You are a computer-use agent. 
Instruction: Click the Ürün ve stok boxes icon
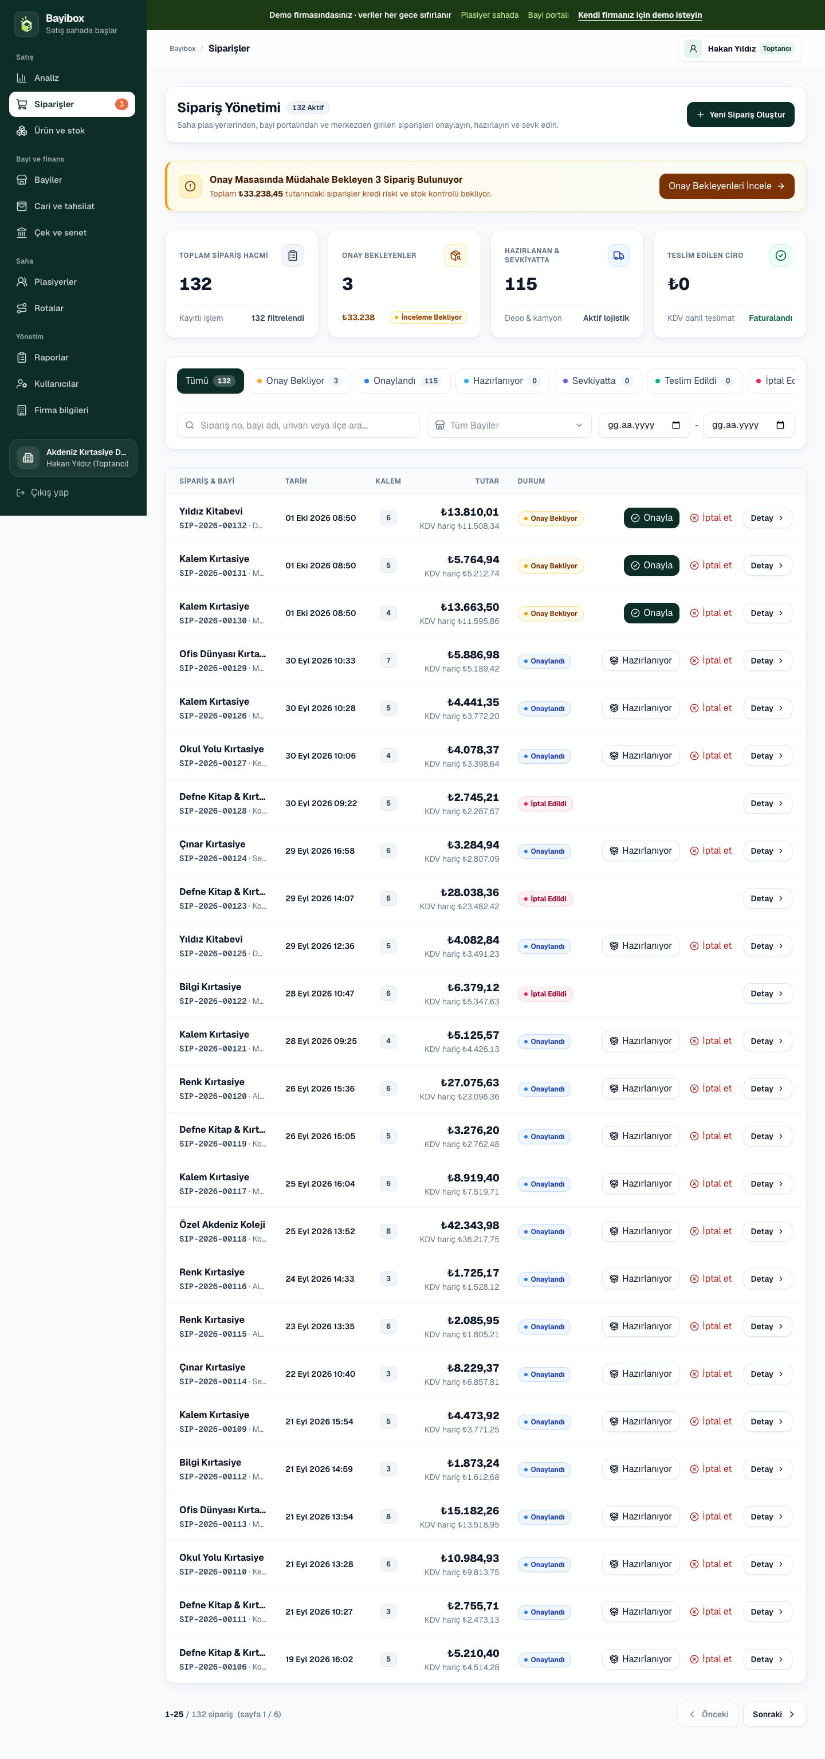click(x=22, y=131)
